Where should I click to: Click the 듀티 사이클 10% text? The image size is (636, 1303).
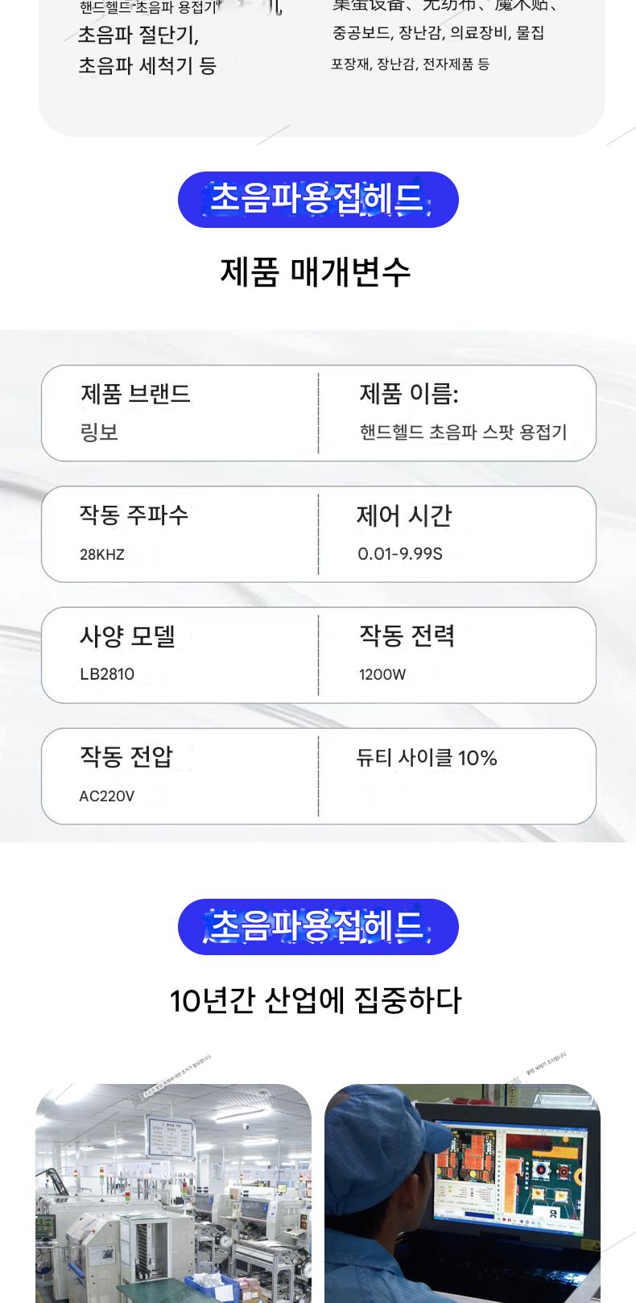click(x=427, y=758)
